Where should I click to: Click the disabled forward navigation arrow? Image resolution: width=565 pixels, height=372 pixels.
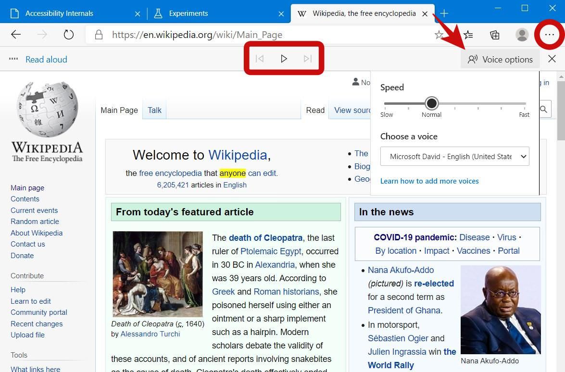pyautogui.click(x=42, y=35)
